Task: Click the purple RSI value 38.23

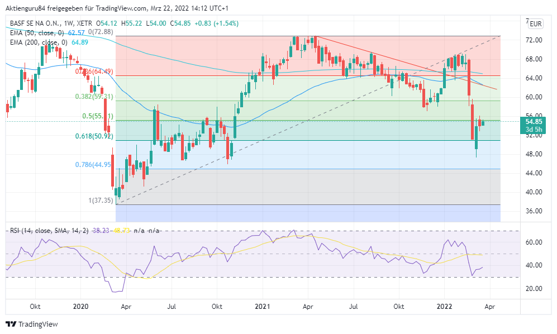Action: click(101, 231)
